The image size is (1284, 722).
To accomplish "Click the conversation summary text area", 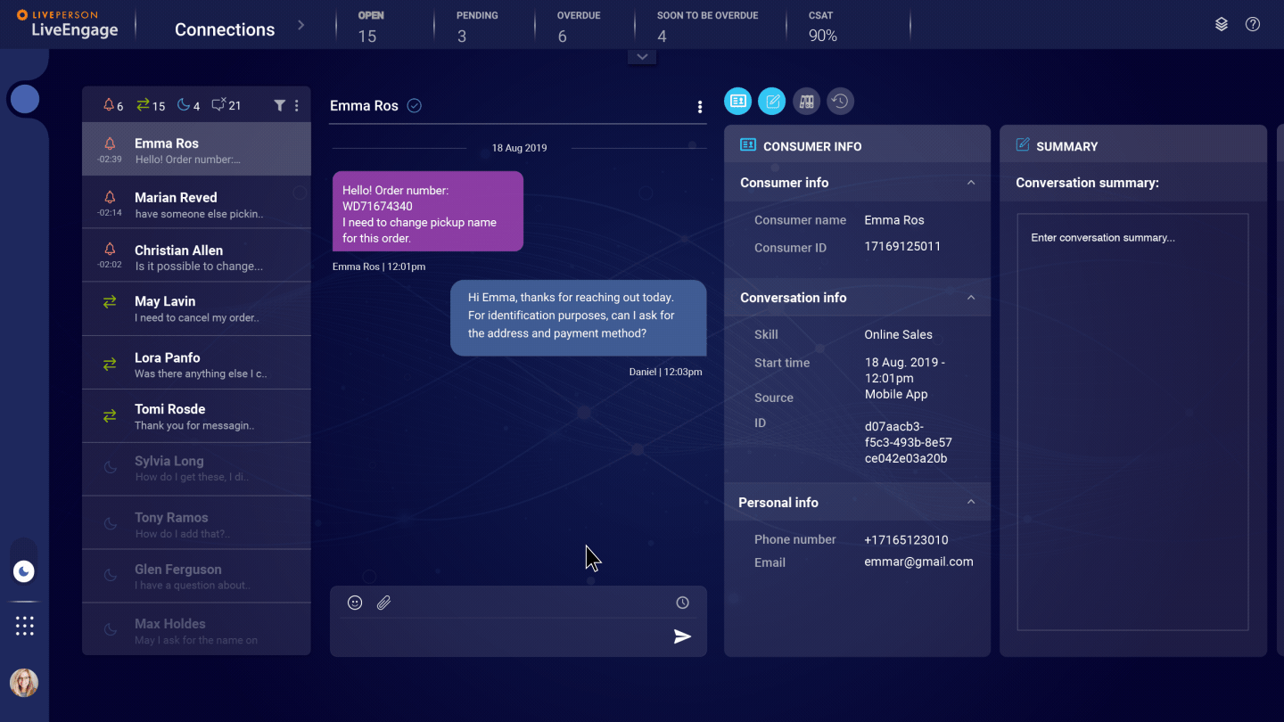I will tap(1132, 422).
